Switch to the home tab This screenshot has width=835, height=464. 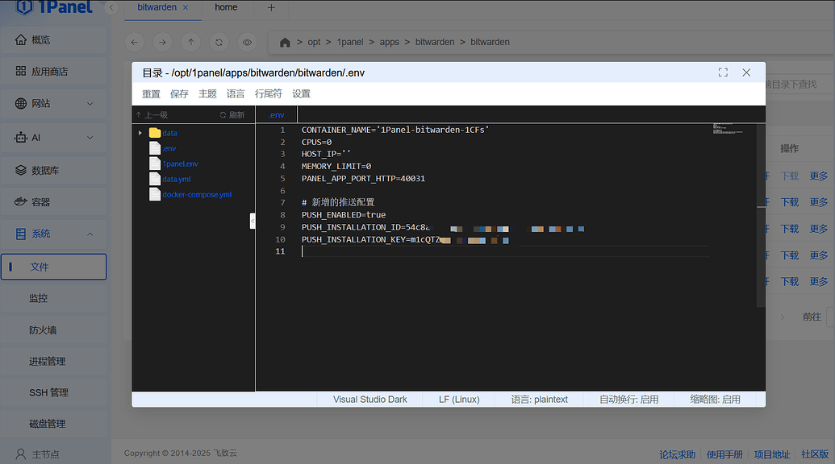coord(226,7)
